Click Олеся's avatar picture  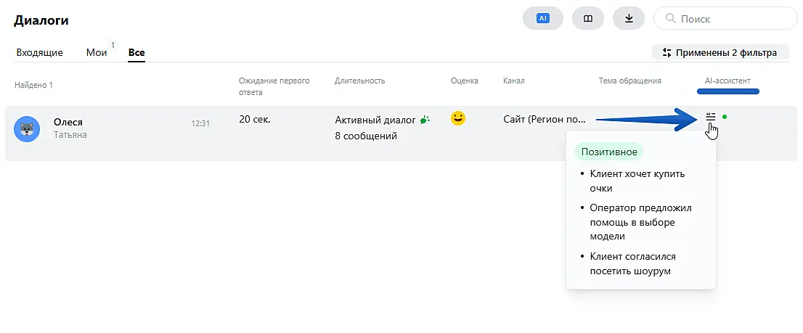27,129
